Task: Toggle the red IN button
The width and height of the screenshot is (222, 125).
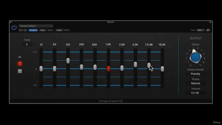Action: (20, 64)
